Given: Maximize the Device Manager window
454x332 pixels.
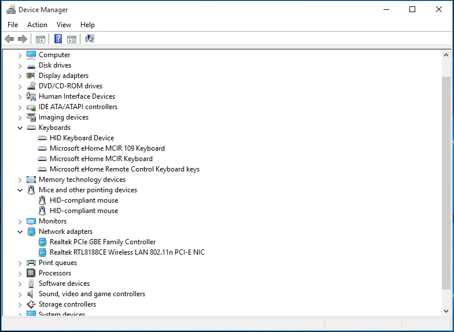Looking at the screenshot, I should (x=412, y=9).
